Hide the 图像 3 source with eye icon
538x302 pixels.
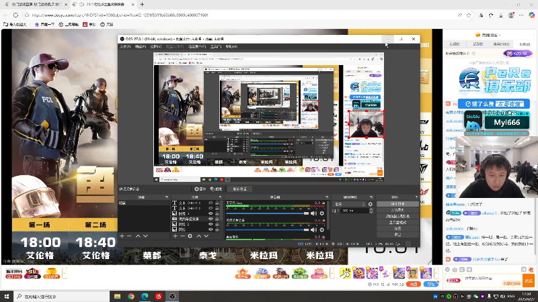point(210,213)
